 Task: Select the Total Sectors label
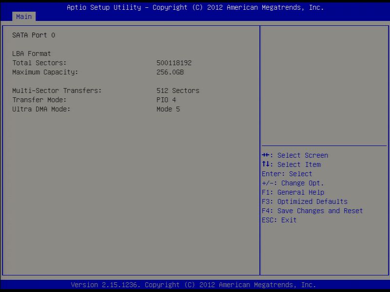point(39,63)
